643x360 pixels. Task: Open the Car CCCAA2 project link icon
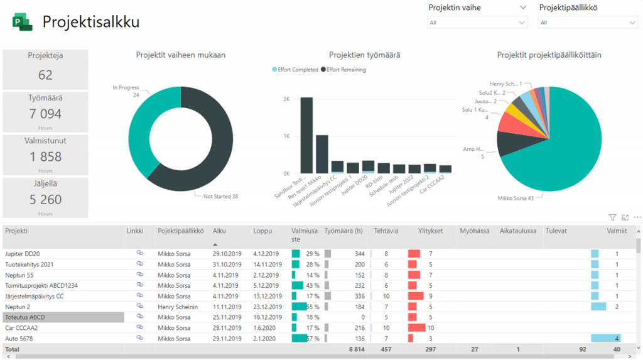(140, 327)
